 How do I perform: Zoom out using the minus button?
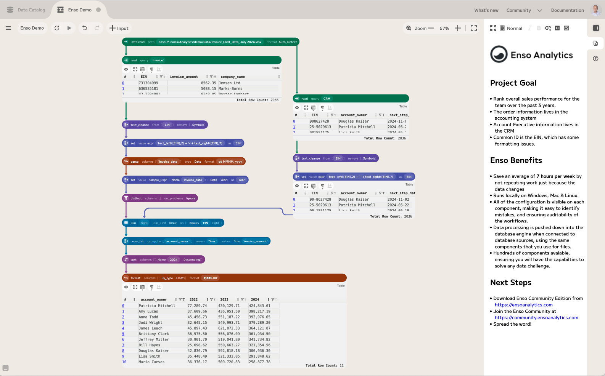click(x=431, y=28)
